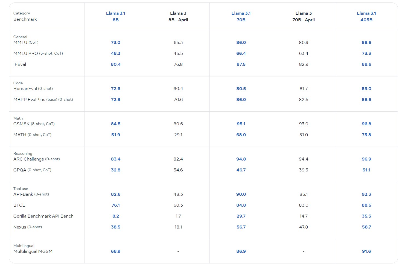
Task: Select the Multilingual MGSM label
Action: (33, 251)
